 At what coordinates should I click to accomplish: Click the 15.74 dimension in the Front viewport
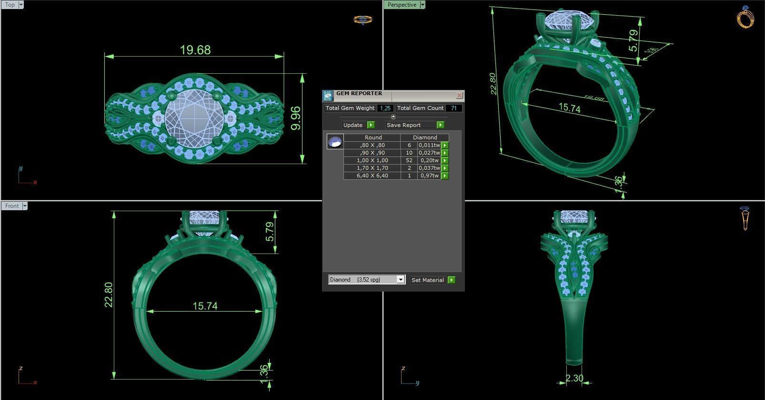205,306
